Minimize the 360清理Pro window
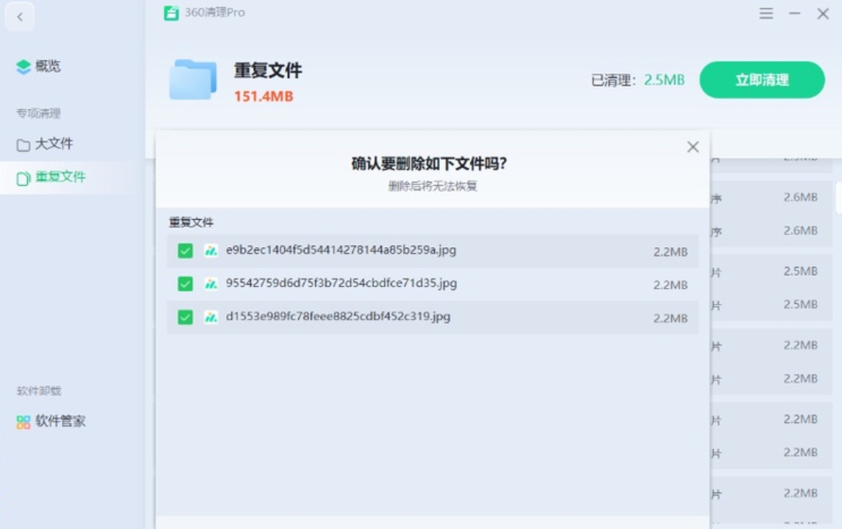Viewport: 842px width, 529px height. (x=794, y=14)
